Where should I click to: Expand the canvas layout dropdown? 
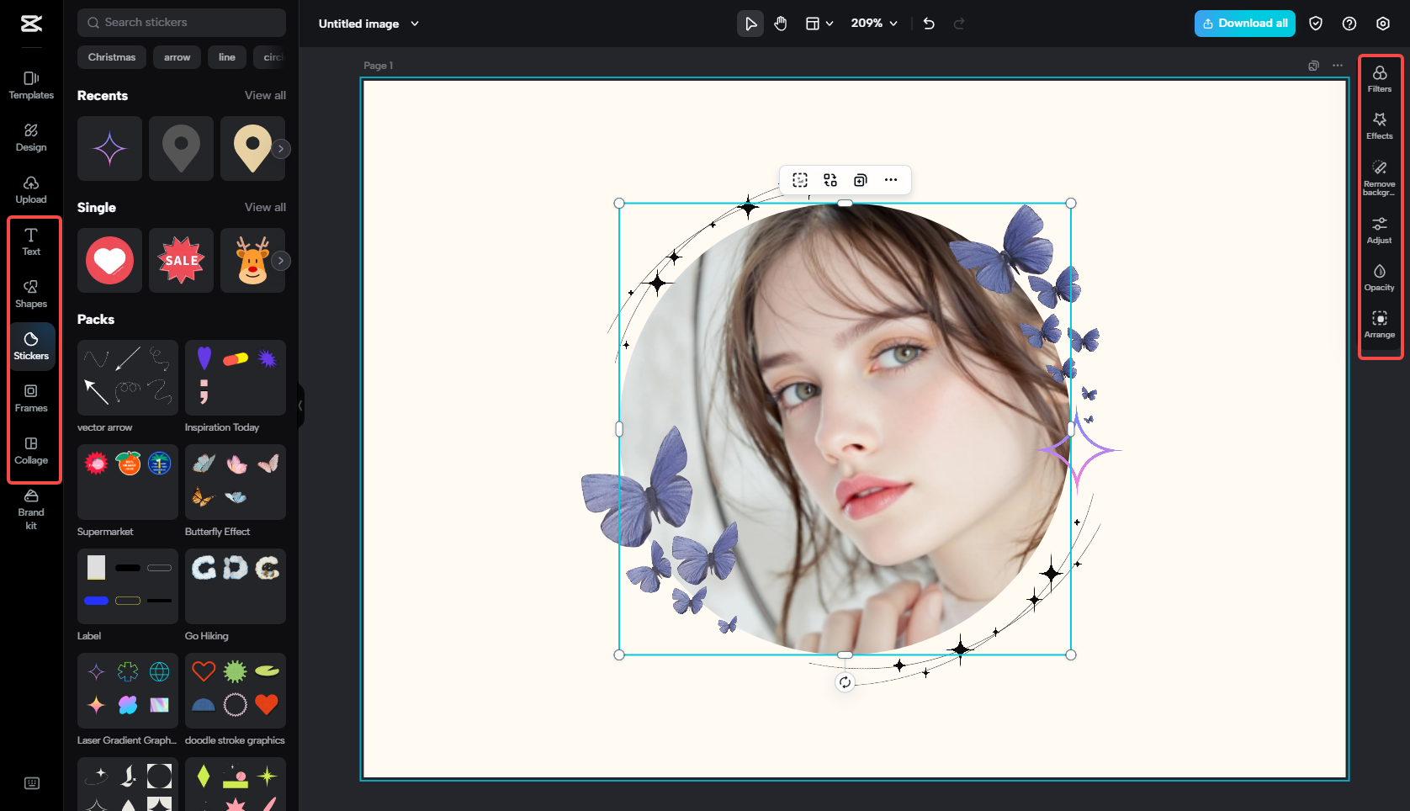coord(819,24)
